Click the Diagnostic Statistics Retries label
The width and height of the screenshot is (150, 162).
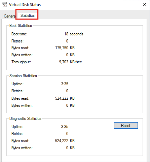[x=17, y=134]
